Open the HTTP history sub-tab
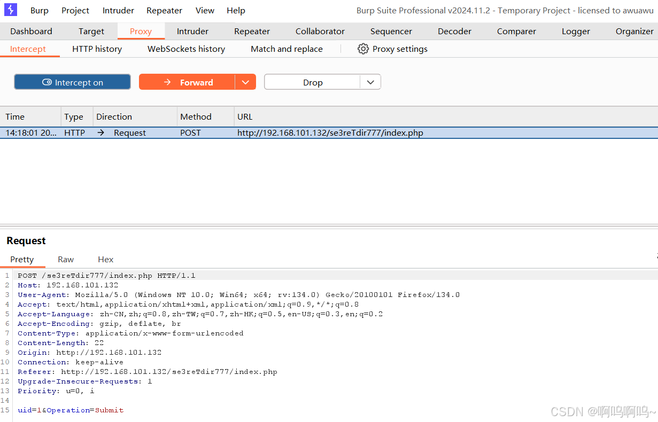658x422 pixels. point(97,49)
